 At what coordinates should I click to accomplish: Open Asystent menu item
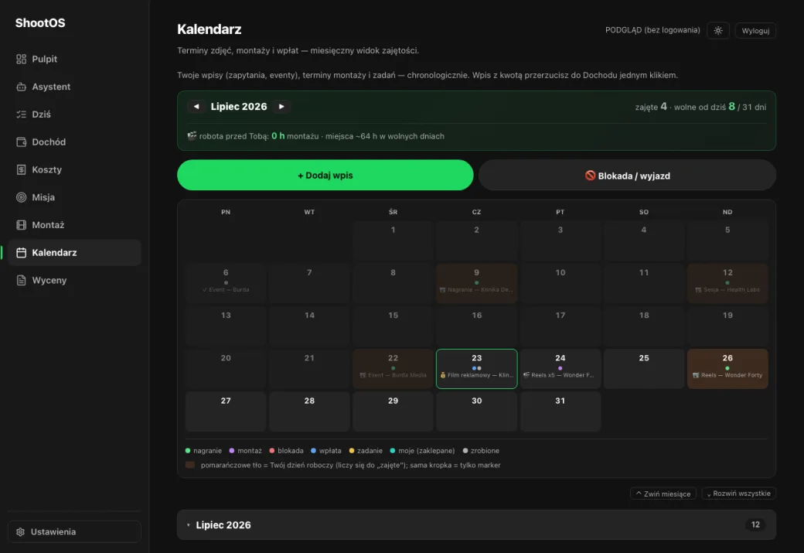click(74, 87)
